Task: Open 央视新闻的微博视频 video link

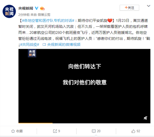Action: (64, 45)
